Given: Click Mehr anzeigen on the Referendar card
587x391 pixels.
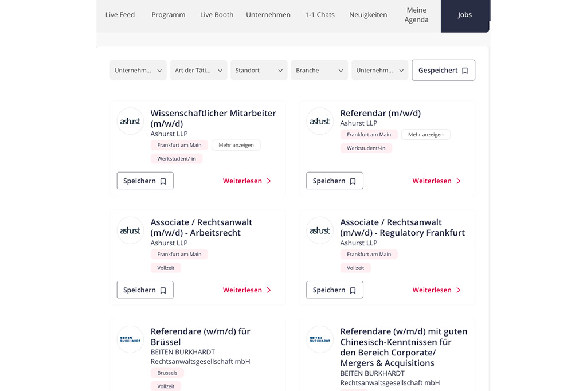Looking at the screenshot, I should tap(426, 135).
